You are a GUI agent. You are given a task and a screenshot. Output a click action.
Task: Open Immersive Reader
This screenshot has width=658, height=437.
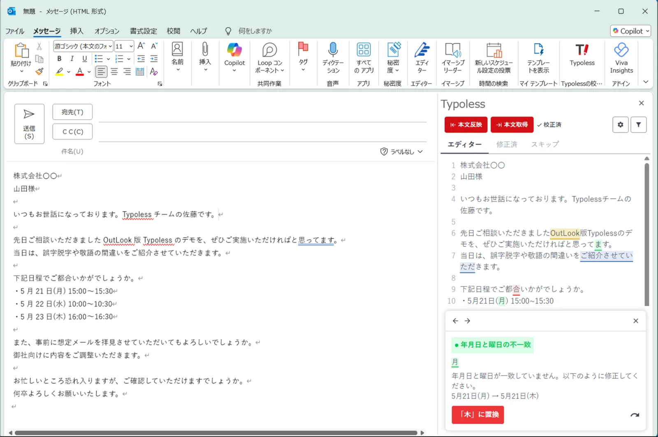pyautogui.click(x=453, y=58)
